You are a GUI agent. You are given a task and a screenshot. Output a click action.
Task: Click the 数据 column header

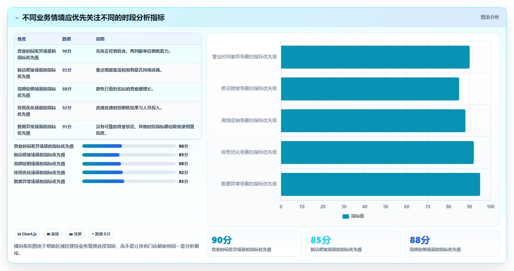[x=67, y=39]
